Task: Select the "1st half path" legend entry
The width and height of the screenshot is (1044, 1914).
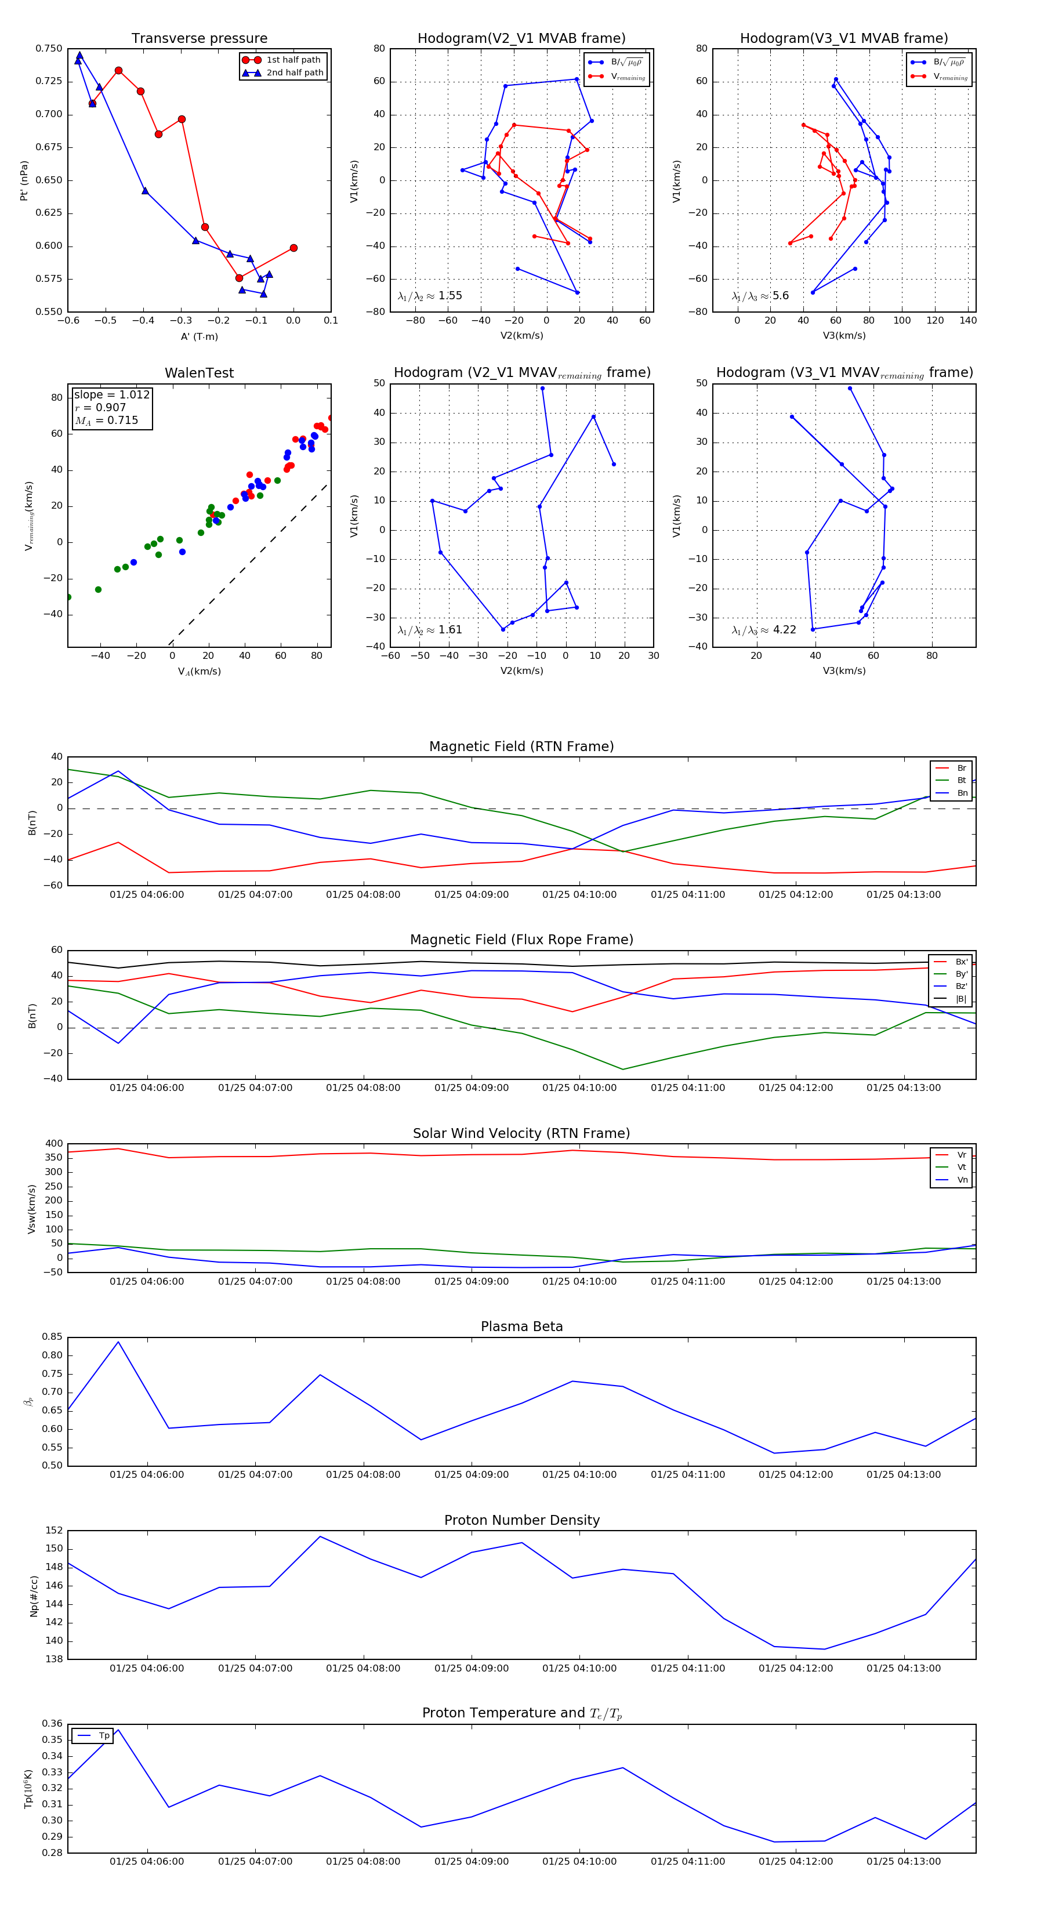Action: (282, 60)
